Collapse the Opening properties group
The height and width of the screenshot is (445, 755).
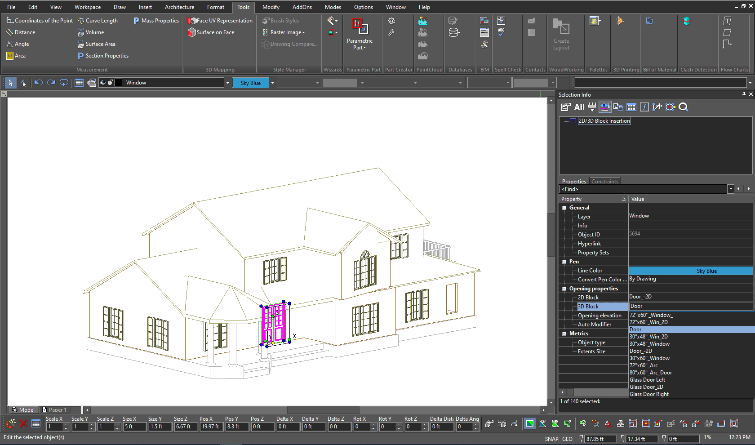[564, 289]
